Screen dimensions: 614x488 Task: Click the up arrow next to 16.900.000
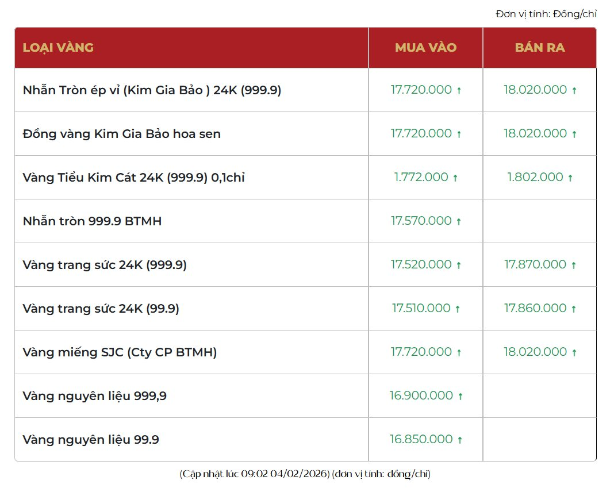460,397
